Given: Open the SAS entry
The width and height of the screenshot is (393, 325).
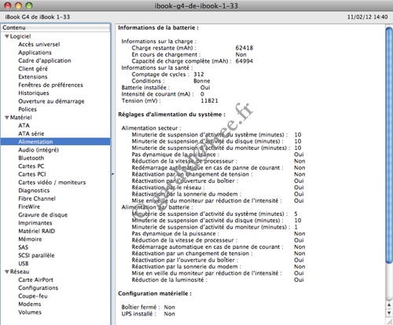Looking at the screenshot, I should pyautogui.click(x=23, y=247).
